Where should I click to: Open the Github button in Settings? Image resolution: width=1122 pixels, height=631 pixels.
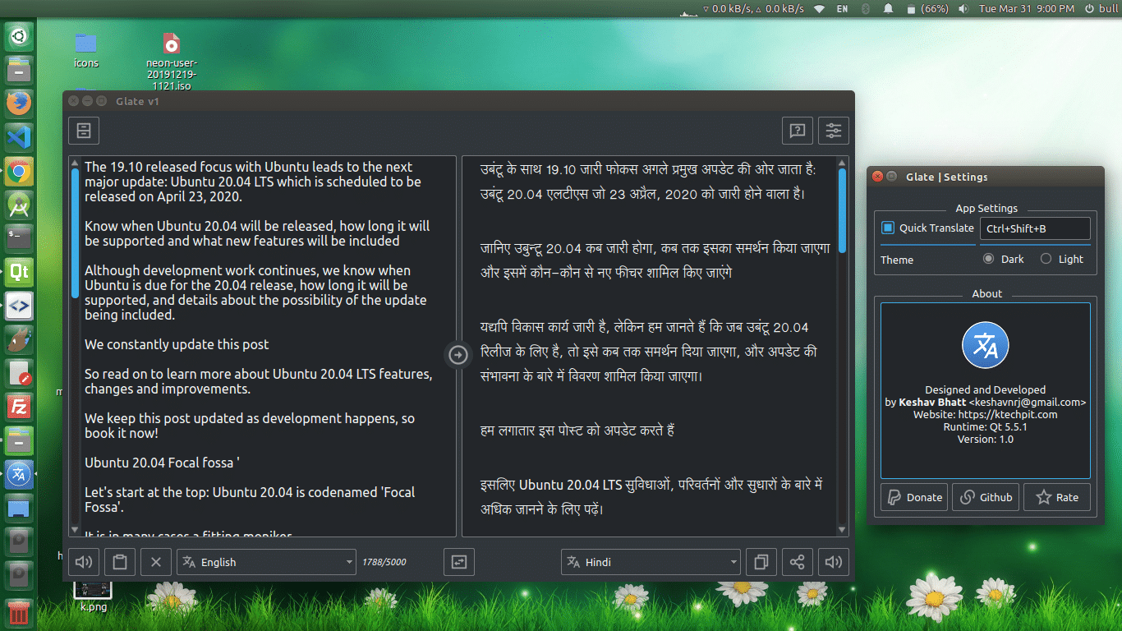(x=986, y=497)
